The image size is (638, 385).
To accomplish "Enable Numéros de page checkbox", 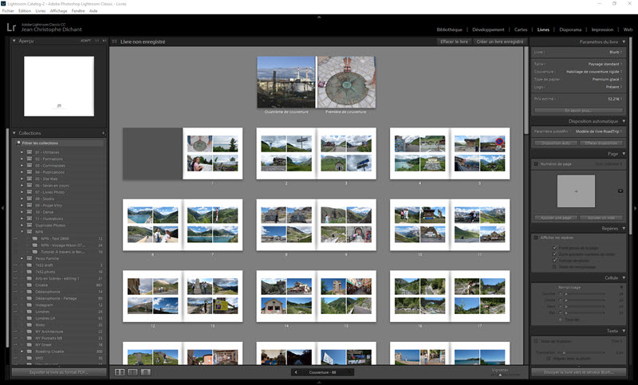I will tap(536, 164).
